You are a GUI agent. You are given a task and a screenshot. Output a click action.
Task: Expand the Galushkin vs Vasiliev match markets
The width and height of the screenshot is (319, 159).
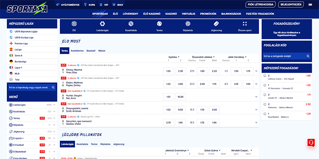coord(256,122)
